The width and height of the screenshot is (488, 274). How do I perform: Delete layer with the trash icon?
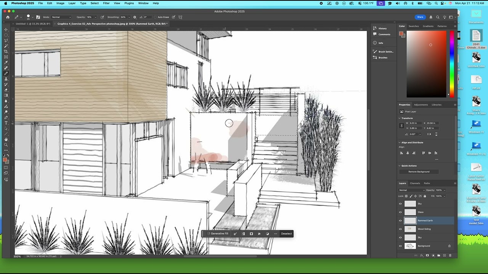click(x=450, y=255)
